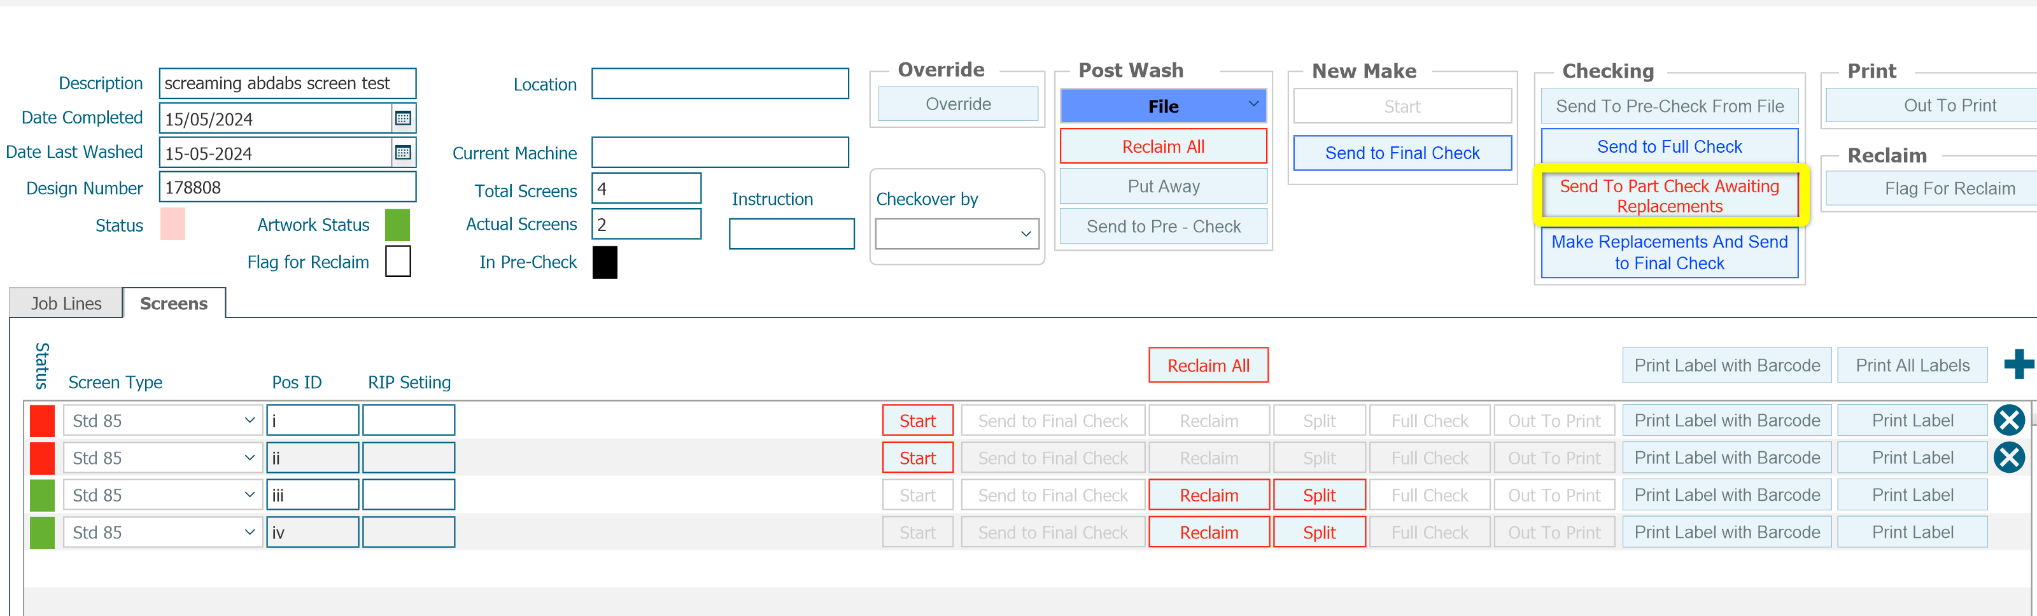This screenshot has height=616, width=2037.
Task: Click Send to Full Check button
Action: point(1669,146)
